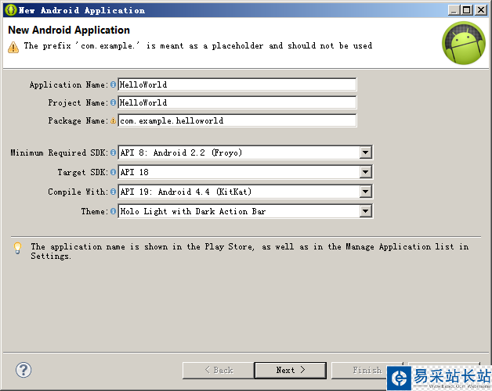This screenshot has width=492, height=391.
Task: Expand the Target SDK dropdown
Action: click(x=366, y=172)
